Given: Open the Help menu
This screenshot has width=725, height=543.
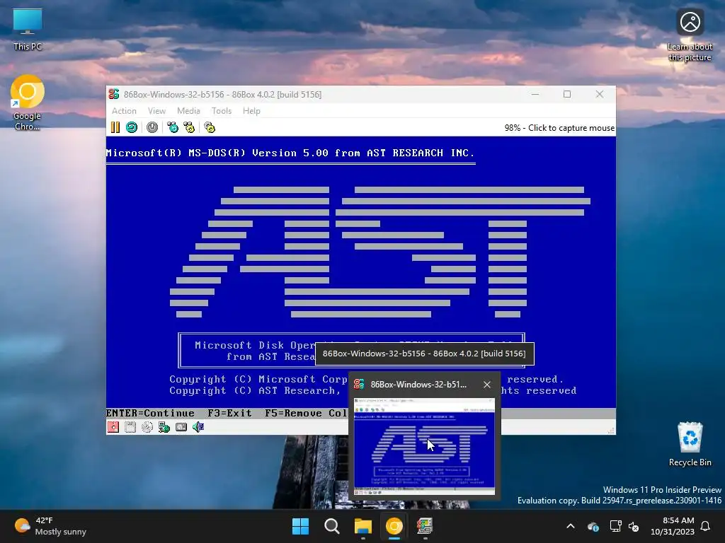Looking at the screenshot, I should [251, 111].
